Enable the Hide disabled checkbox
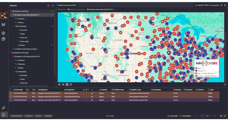The image size is (228, 121). click(x=181, y=116)
